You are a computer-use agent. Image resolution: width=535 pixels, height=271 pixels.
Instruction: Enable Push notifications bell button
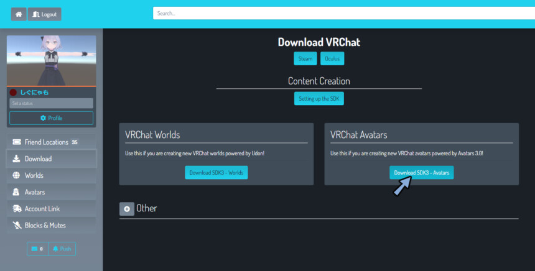[62, 249]
